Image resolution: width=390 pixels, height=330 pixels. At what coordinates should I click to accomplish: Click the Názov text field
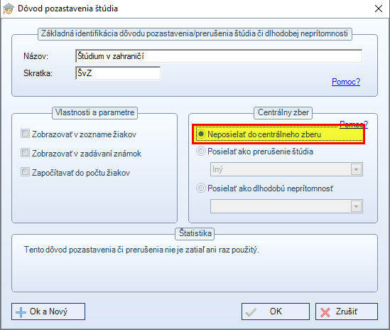point(219,56)
